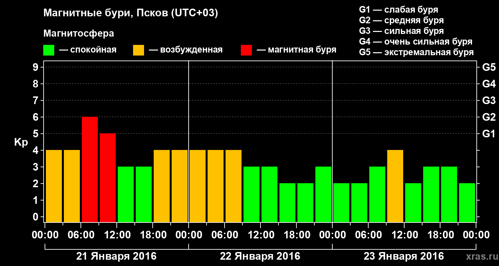
Task: Click 'G5 — экстремальная буря' text
Action: click(416, 53)
